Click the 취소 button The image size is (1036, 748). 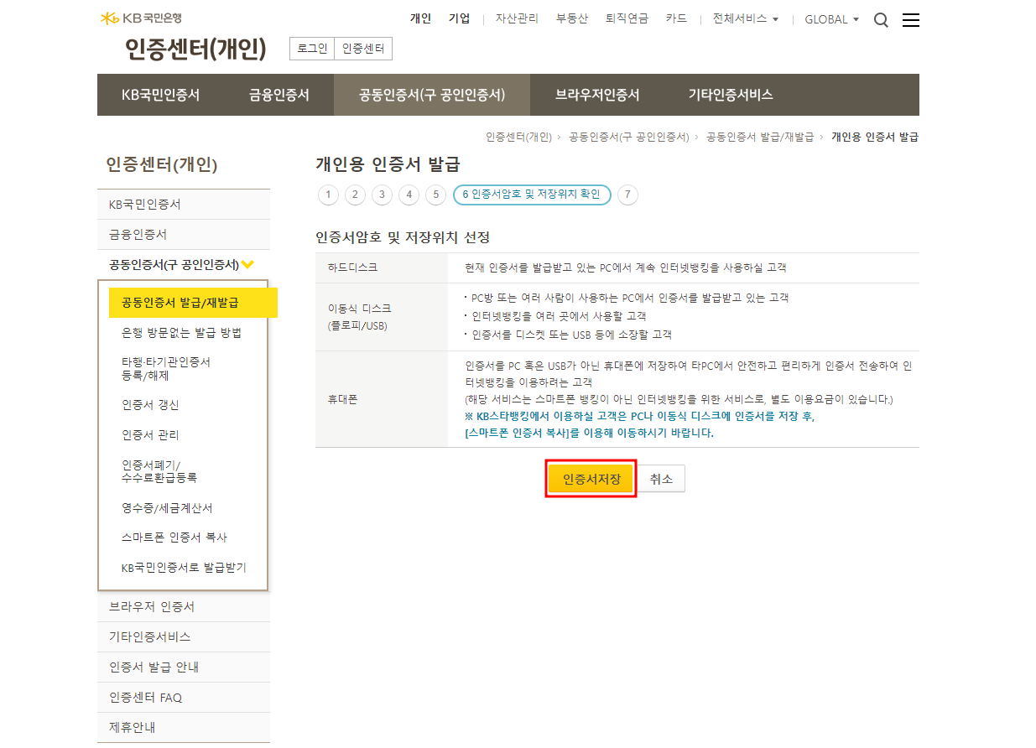(662, 479)
